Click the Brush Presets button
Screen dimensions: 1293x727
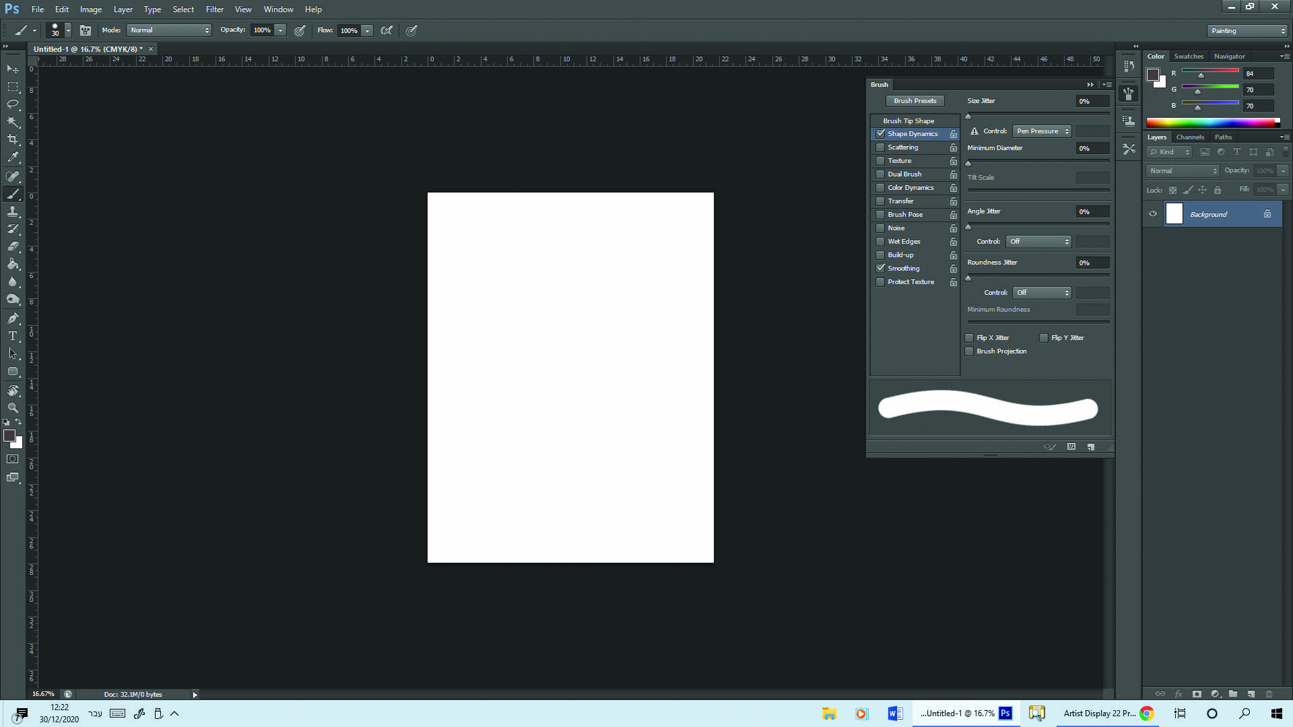point(915,101)
